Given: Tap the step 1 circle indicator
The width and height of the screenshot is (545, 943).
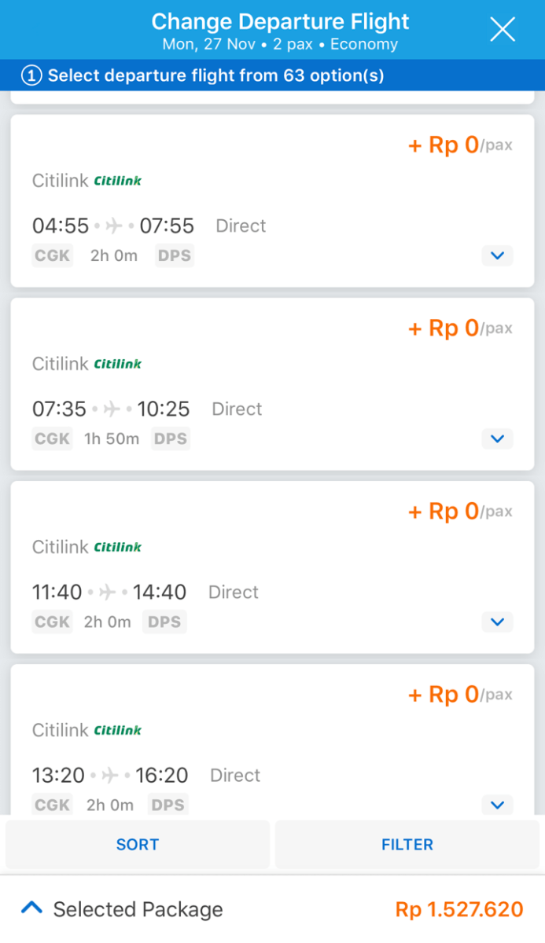Looking at the screenshot, I should (31, 75).
